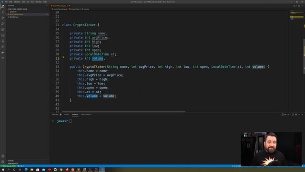
Task: Click the cursor position in status bar
Action: tap(236, 166)
